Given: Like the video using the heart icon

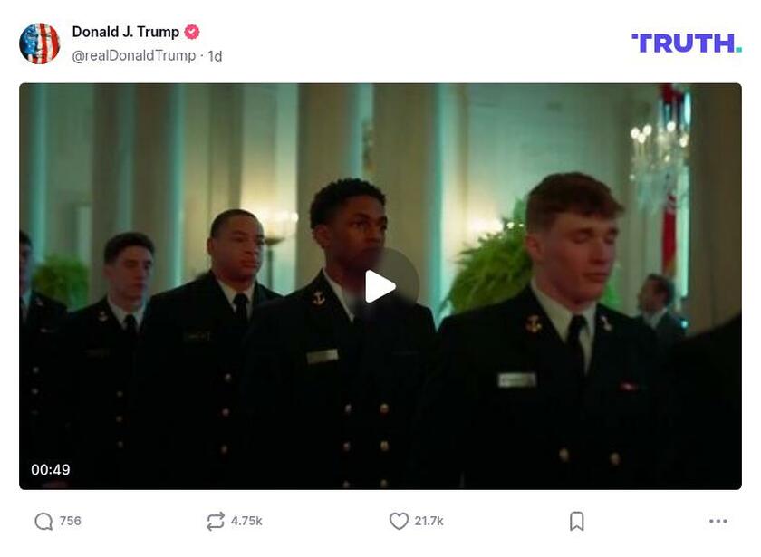Looking at the screenshot, I should click(x=400, y=520).
